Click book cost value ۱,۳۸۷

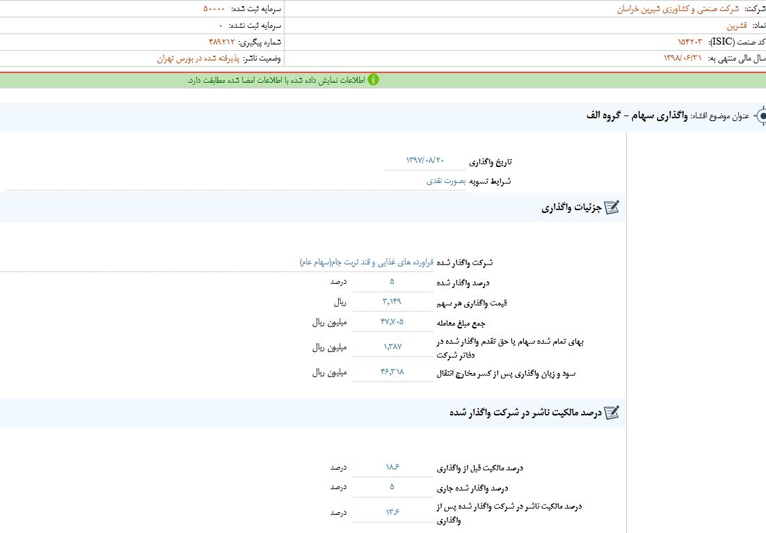click(x=392, y=347)
